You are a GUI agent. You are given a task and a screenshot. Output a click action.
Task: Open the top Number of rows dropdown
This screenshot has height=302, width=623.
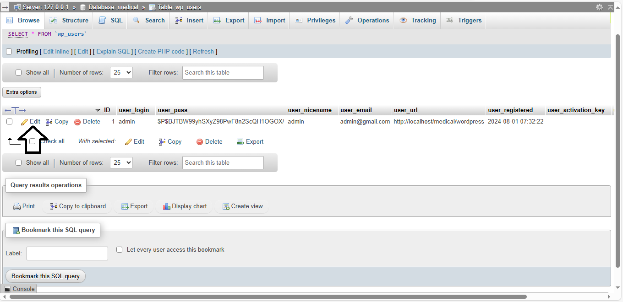click(x=121, y=72)
